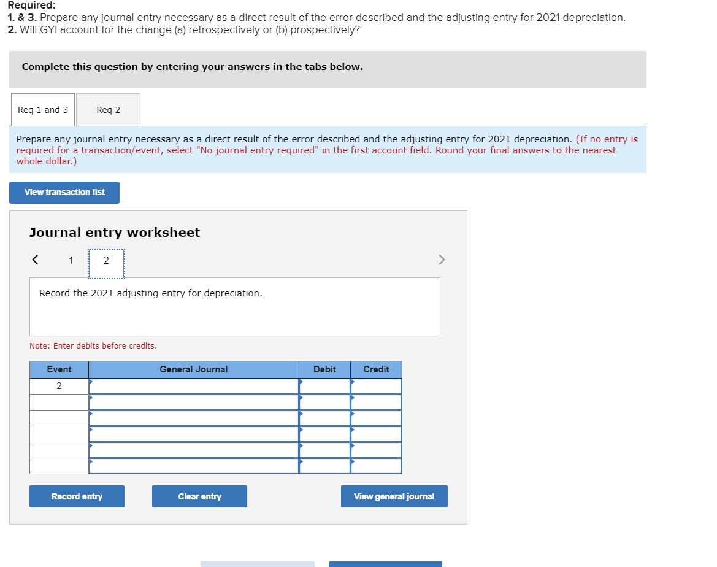This screenshot has width=717, height=567.
Task: Open the account dropdown in the first row
Action: (192, 387)
